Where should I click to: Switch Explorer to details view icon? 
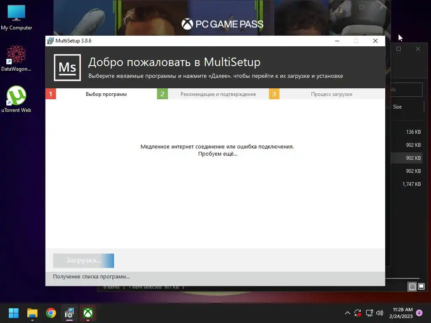[x=412, y=287]
